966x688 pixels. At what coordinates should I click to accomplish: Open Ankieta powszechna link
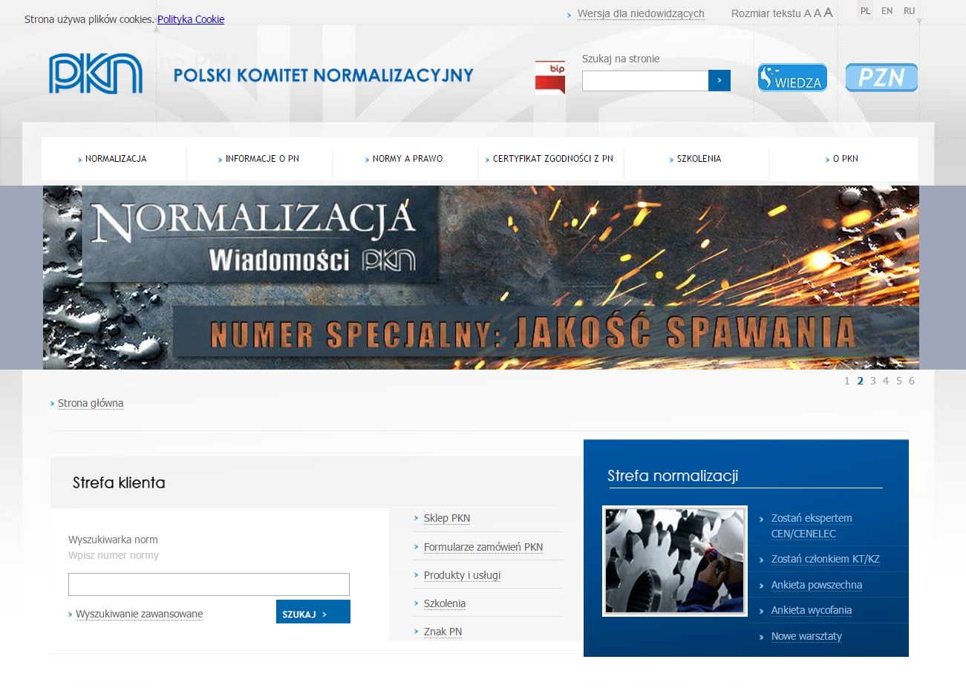817,585
